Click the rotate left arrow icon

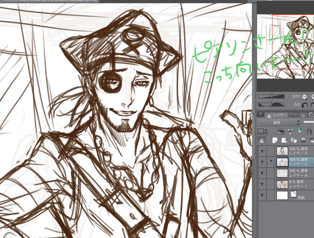click(305, 105)
